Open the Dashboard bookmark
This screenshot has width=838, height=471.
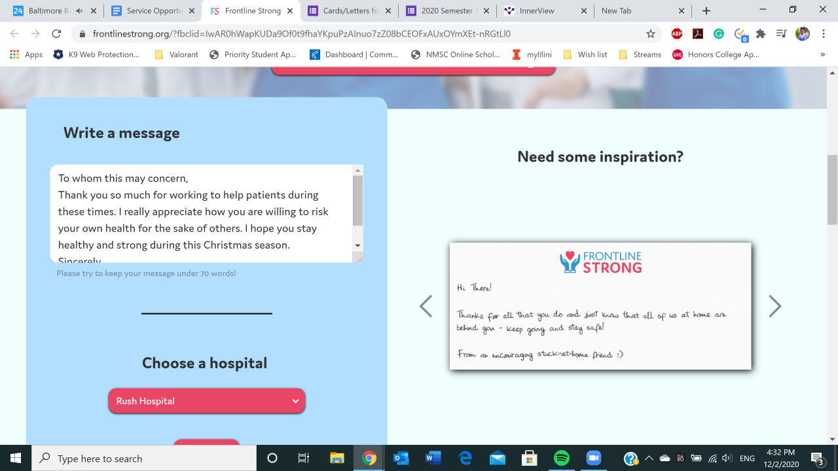point(354,55)
